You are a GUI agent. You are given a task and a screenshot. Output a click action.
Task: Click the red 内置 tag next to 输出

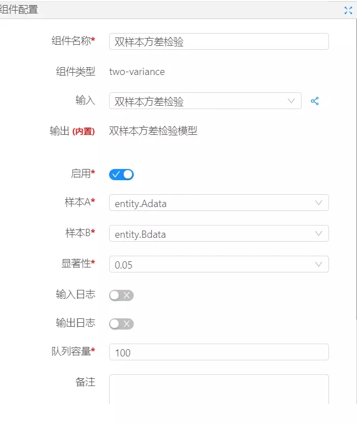click(83, 132)
